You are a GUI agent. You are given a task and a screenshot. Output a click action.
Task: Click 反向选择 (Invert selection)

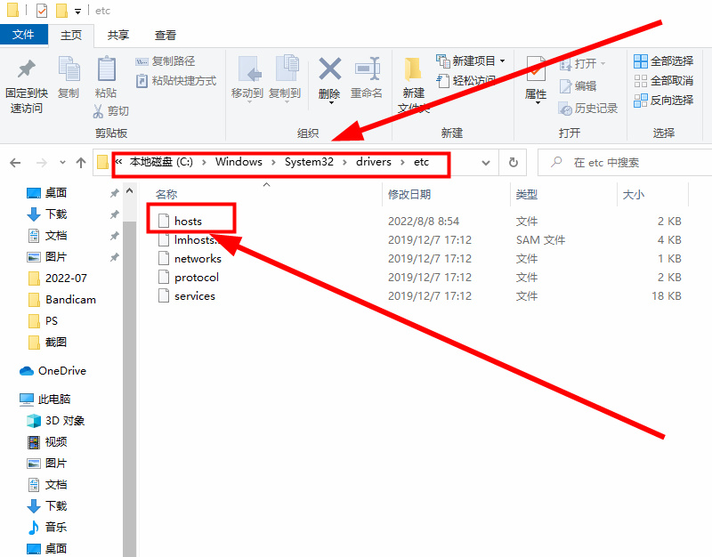click(x=663, y=101)
